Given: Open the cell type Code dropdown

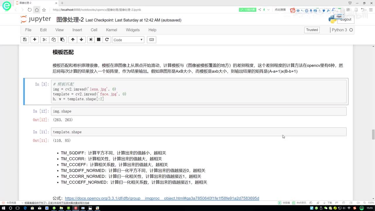Looking at the screenshot, I should click(x=128, y=40).
